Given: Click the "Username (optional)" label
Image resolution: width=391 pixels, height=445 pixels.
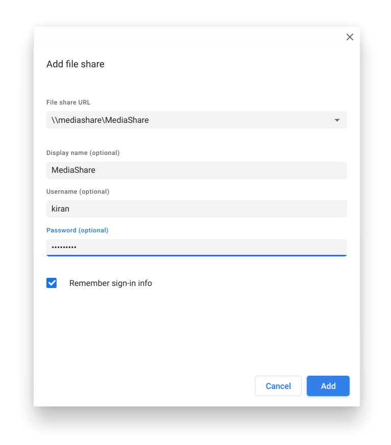Looking at the screenshot, I should [78, 192].
